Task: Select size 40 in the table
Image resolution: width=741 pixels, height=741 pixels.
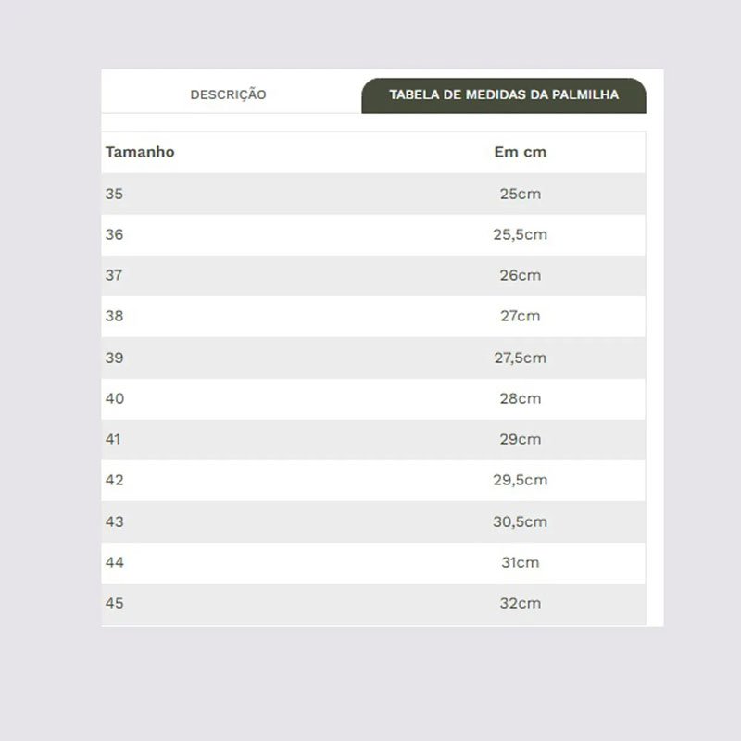Action: click(114, 398)
